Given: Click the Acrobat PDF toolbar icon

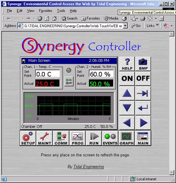Looking at the screenshot, I should 166,26.
